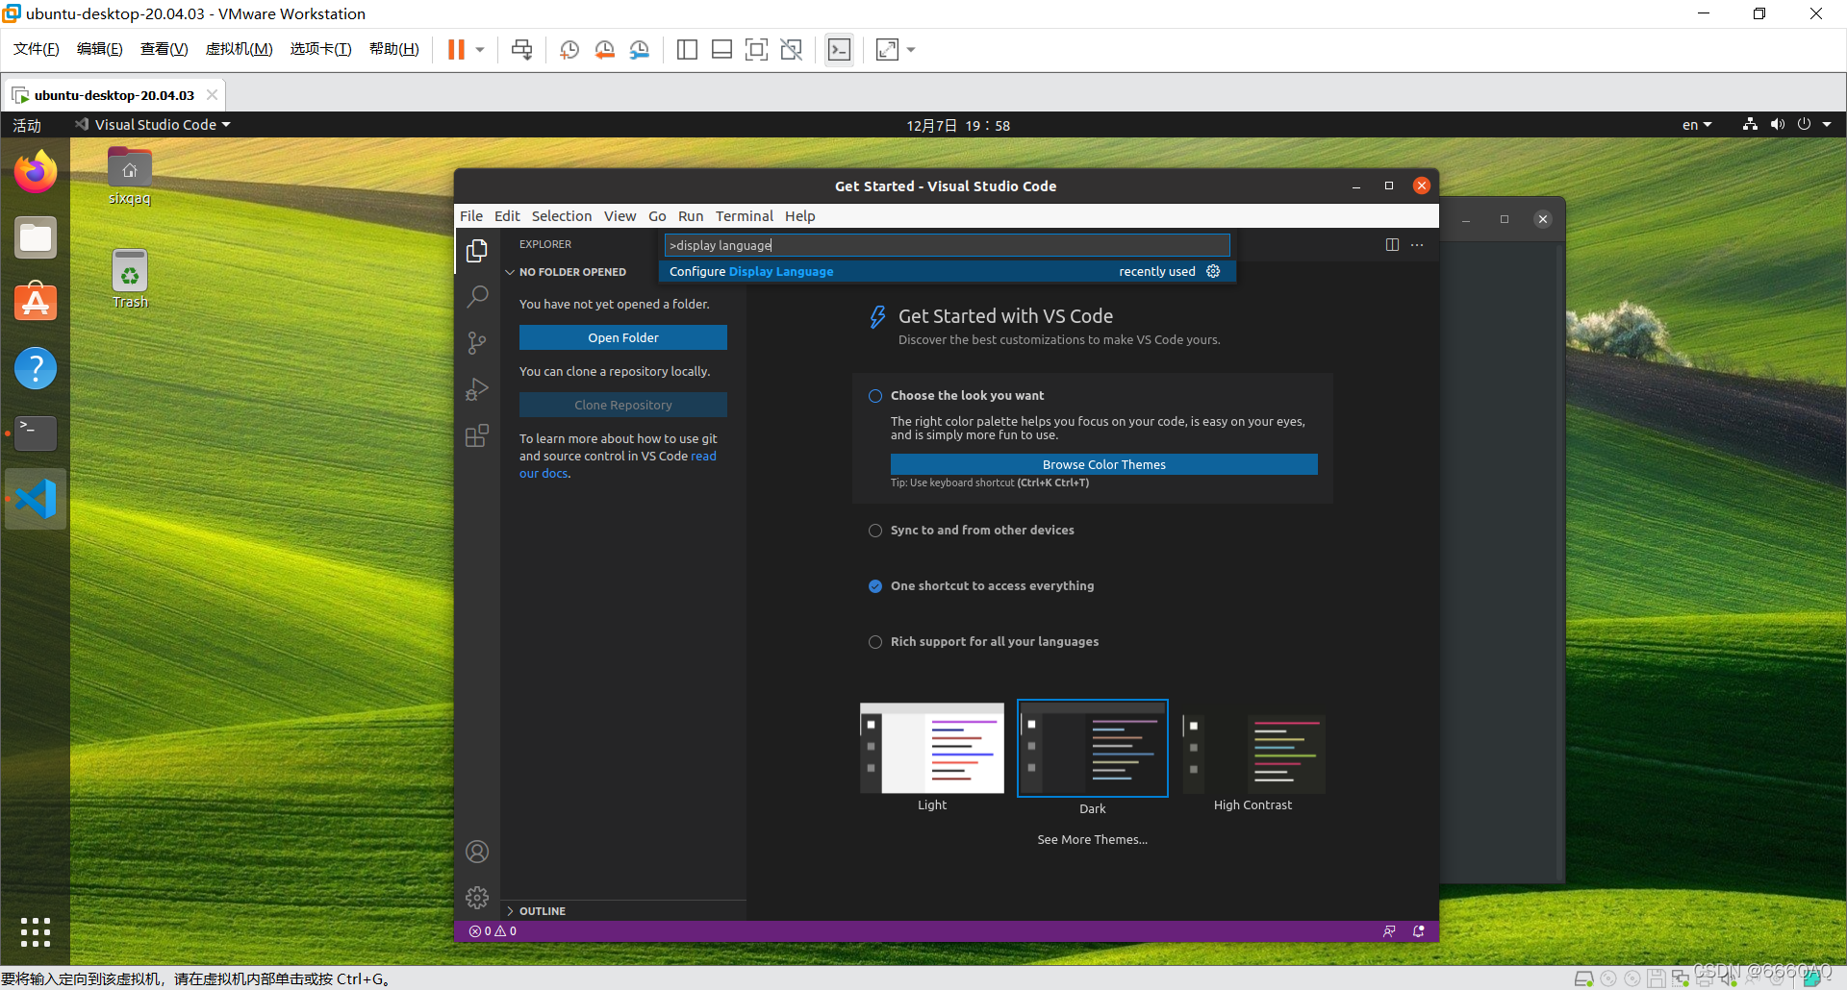Open the Ubuntu system menu arrow
This screenshot has height=990, width=1847.
point(1826,124)
